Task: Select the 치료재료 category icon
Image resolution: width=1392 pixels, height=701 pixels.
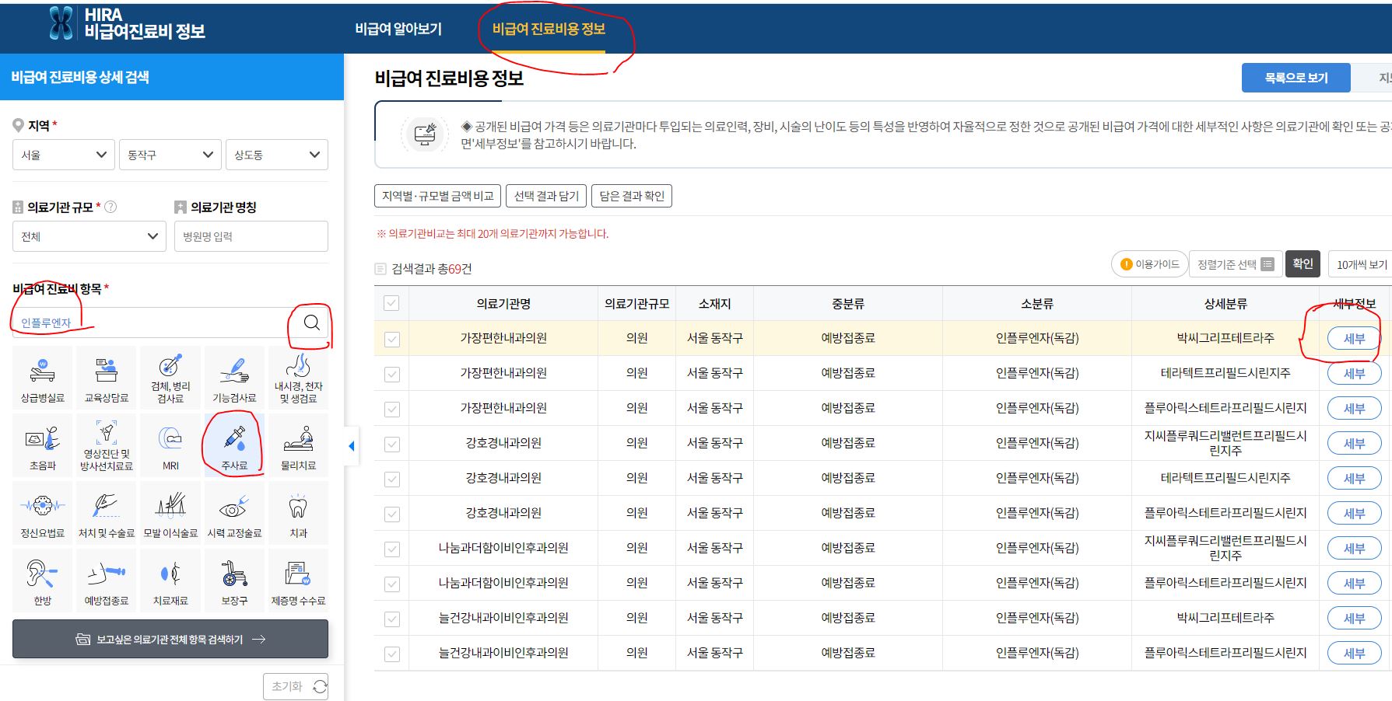Action: tap(170, 581)
